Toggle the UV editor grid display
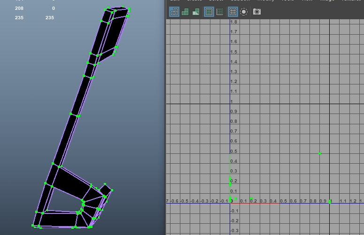Image resolution: width=364 pixels, height=235 pixels. pyautogui.click(x=233, y=12)
